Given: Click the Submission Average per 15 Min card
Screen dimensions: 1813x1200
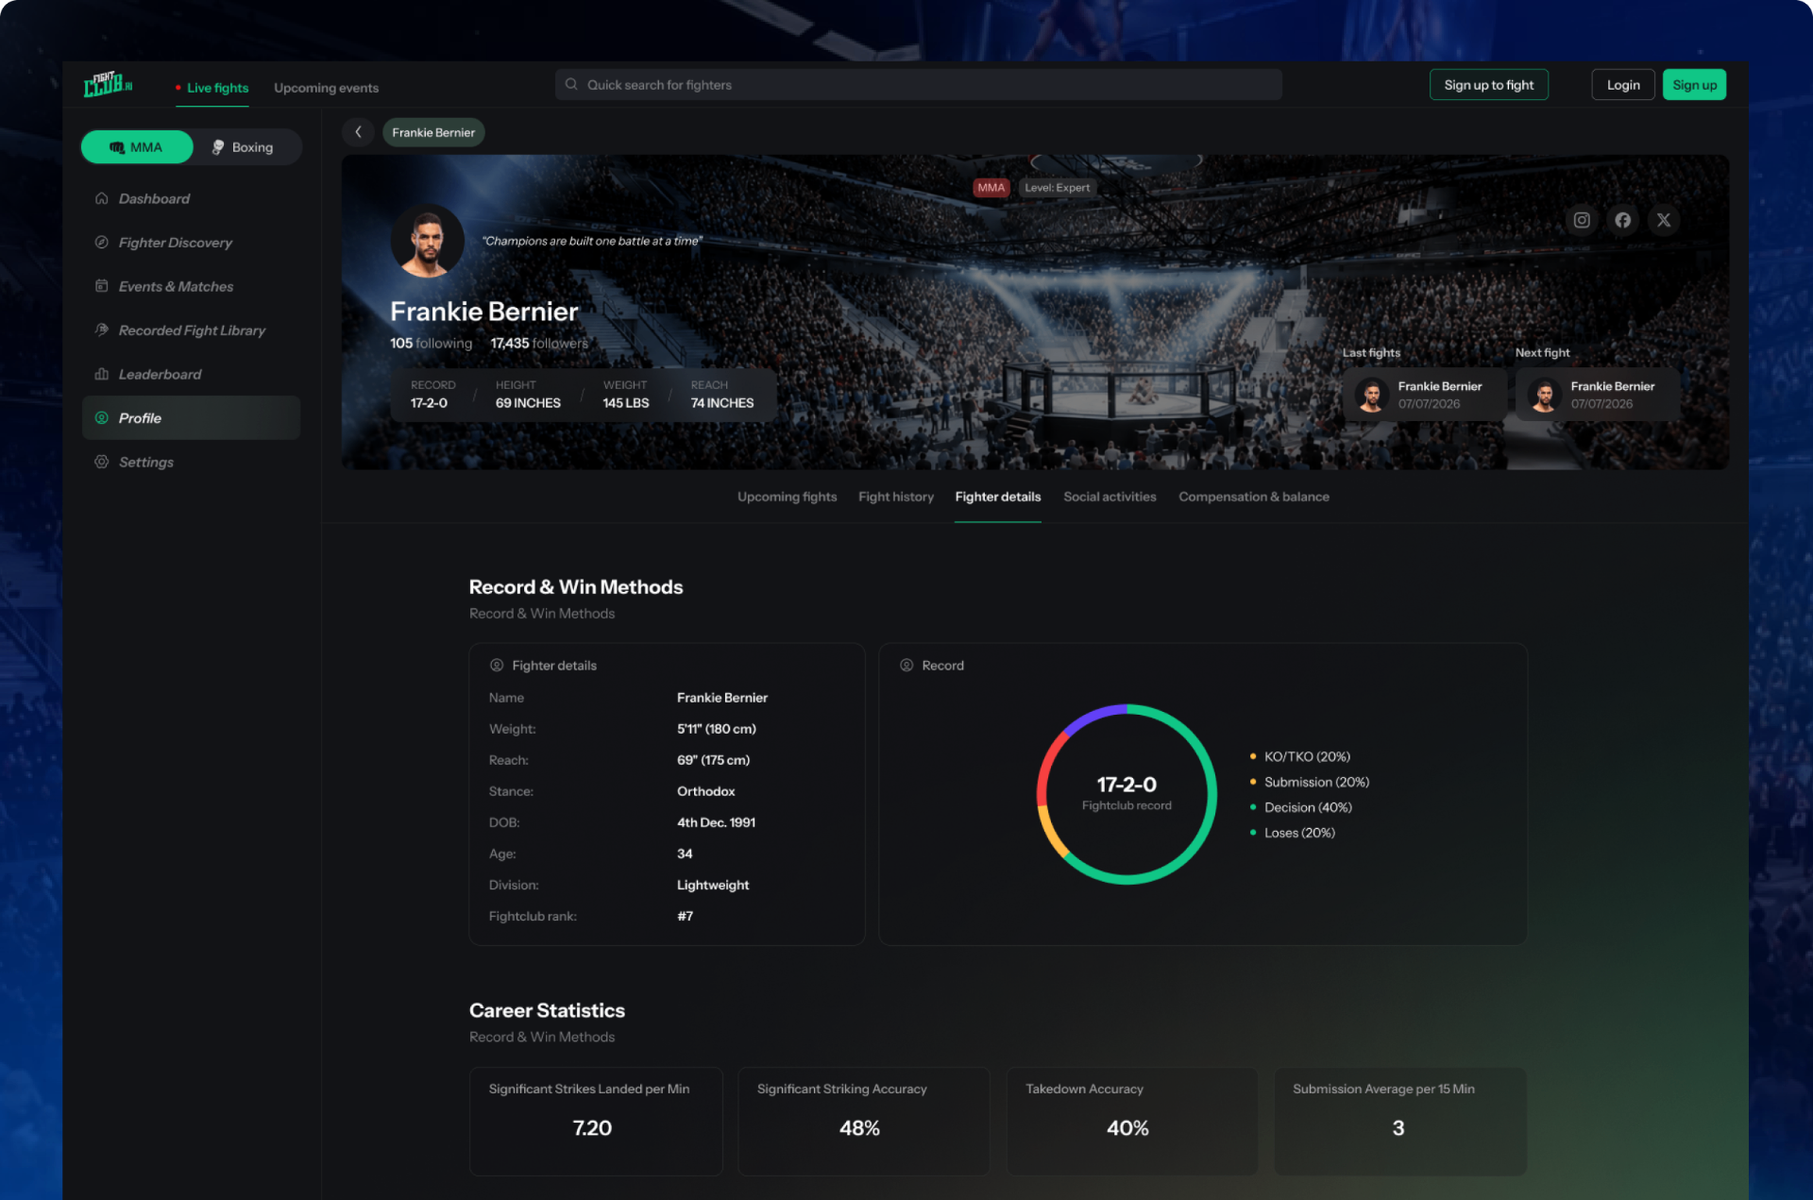Looking at the screenshot, I should 1400,1121.
